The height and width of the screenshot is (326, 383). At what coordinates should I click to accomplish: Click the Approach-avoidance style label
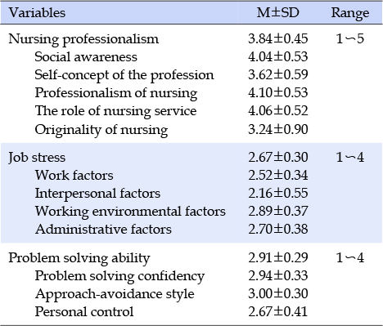115,294
